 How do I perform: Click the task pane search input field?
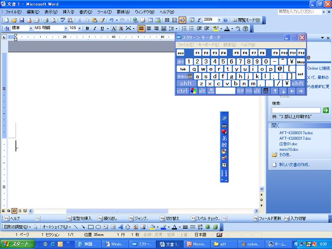pos(296,110)
